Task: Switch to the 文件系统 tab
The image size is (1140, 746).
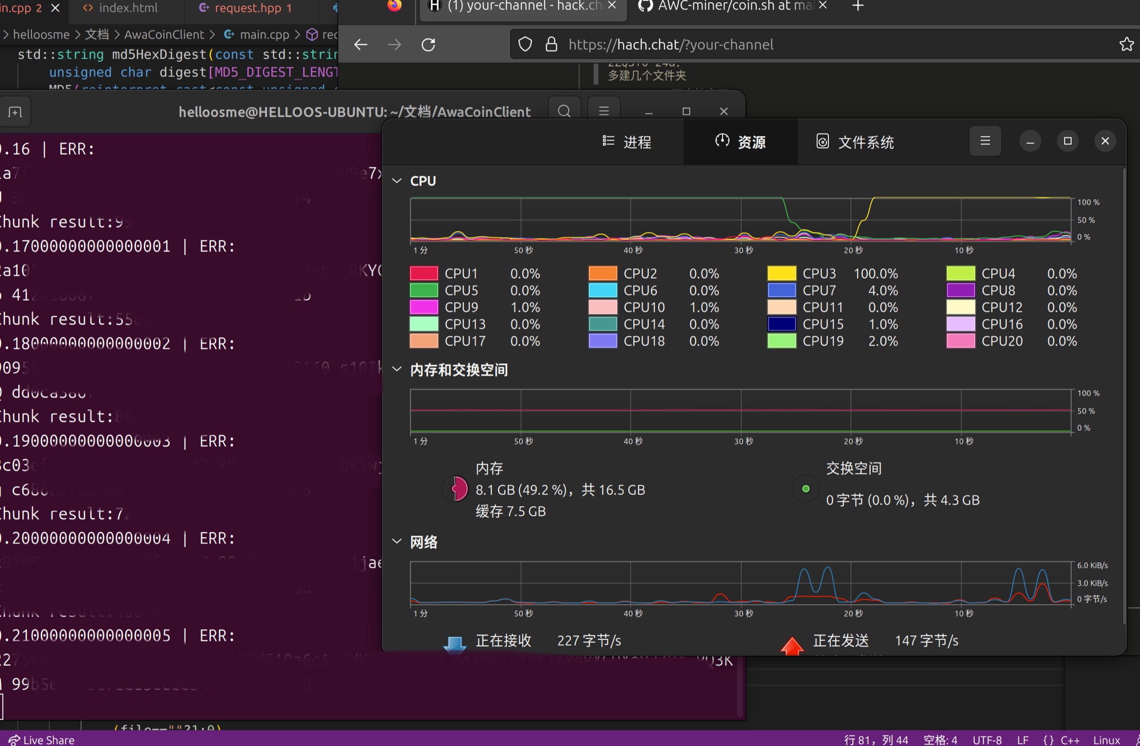Action: (855, 142)
